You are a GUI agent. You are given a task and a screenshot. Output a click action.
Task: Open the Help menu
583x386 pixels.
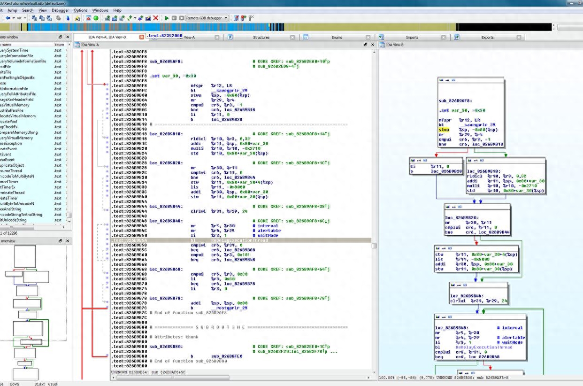[117, 10]
